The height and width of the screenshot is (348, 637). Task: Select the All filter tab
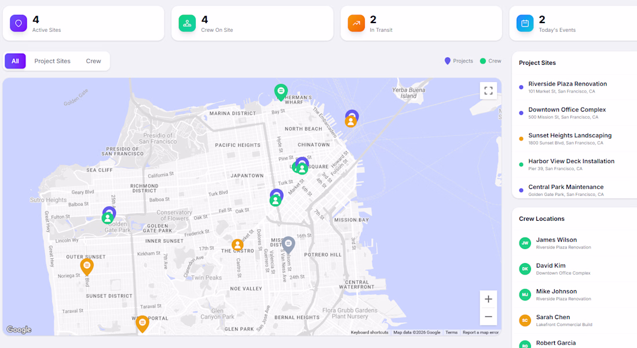15,61
